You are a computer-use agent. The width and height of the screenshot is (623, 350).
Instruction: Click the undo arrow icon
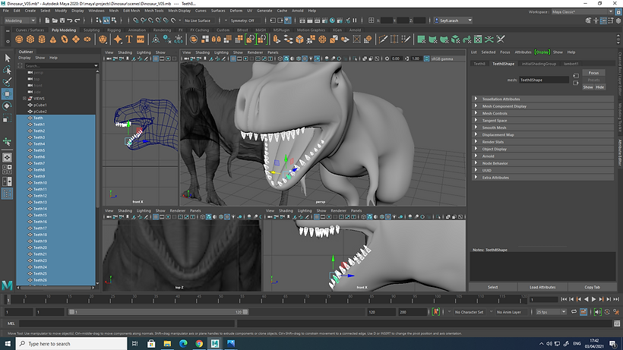pos(70,20)
